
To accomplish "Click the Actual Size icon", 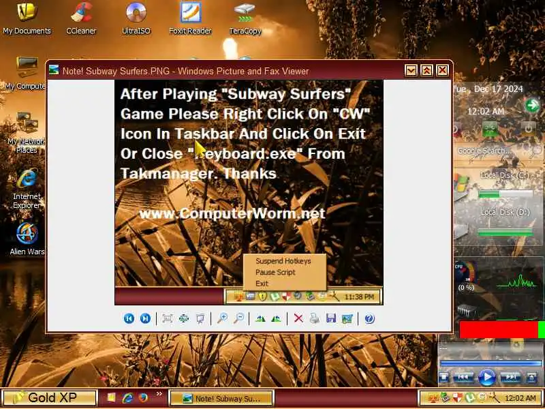I will [183, 318].
